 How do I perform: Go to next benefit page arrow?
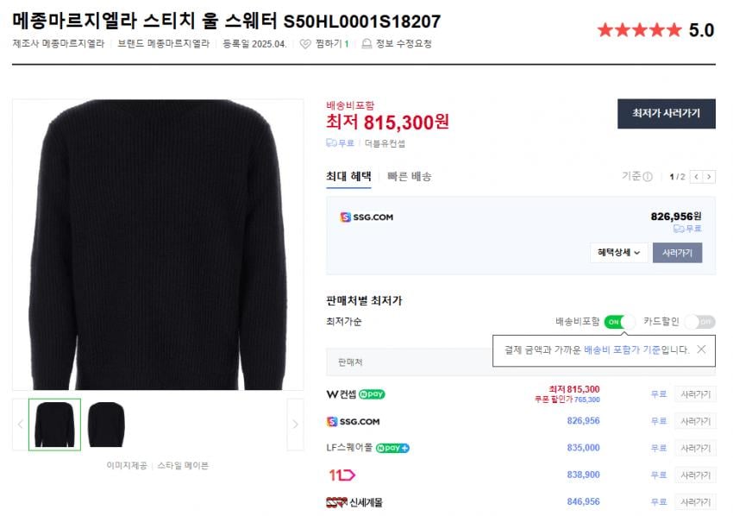(709, 177)
